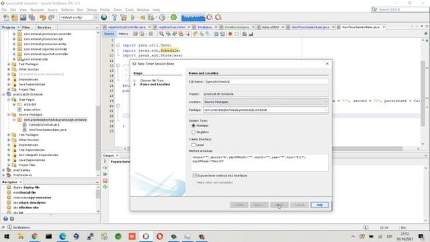Select index.xhtml under Web Pages
430x242 pixels.
click(32, 110)
